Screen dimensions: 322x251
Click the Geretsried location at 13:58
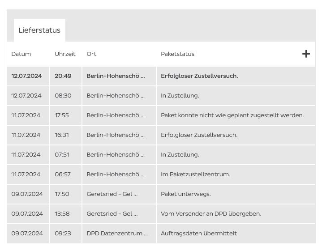[112, 214]
